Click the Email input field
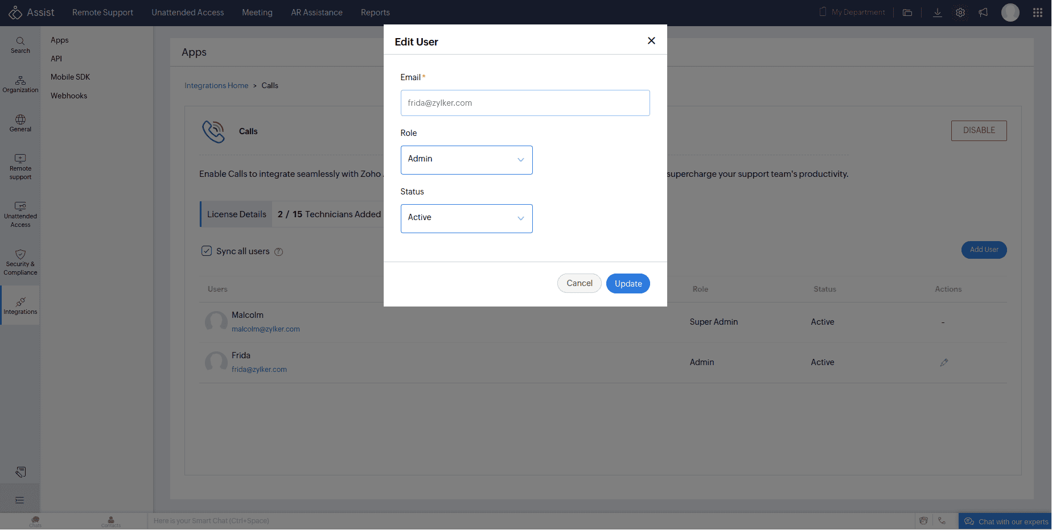This screenshot has width=1052, height=530. pyautogui.click(x=525, y=103)
